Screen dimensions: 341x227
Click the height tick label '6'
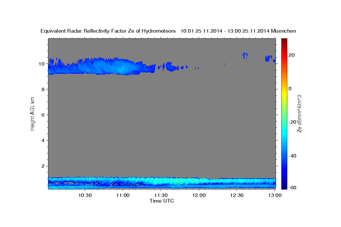43,115
